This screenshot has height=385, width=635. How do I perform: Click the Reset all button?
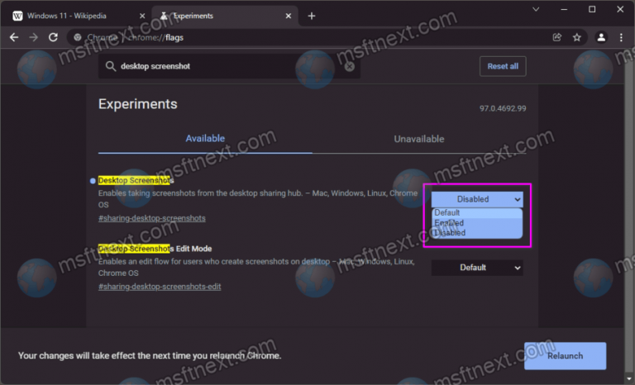pyautogui.click(x=503, y=66)
